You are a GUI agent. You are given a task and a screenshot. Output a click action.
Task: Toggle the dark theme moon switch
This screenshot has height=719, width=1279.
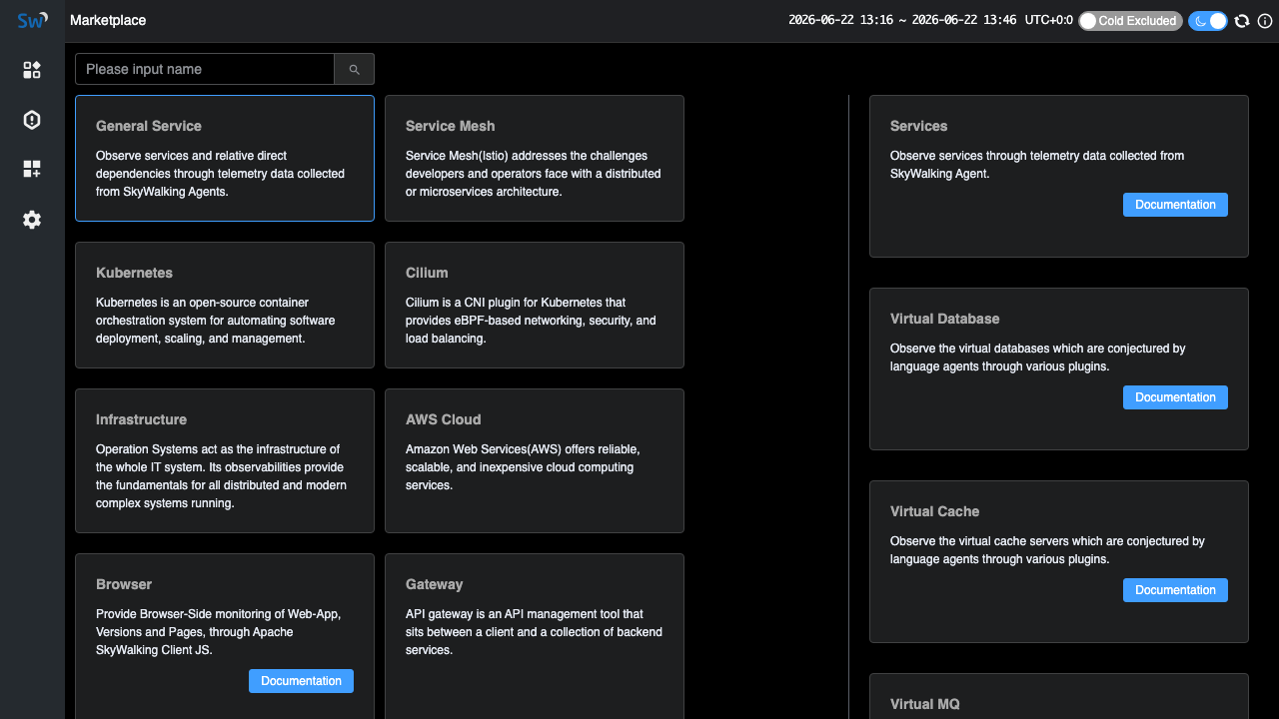(x=1208, y=21)
